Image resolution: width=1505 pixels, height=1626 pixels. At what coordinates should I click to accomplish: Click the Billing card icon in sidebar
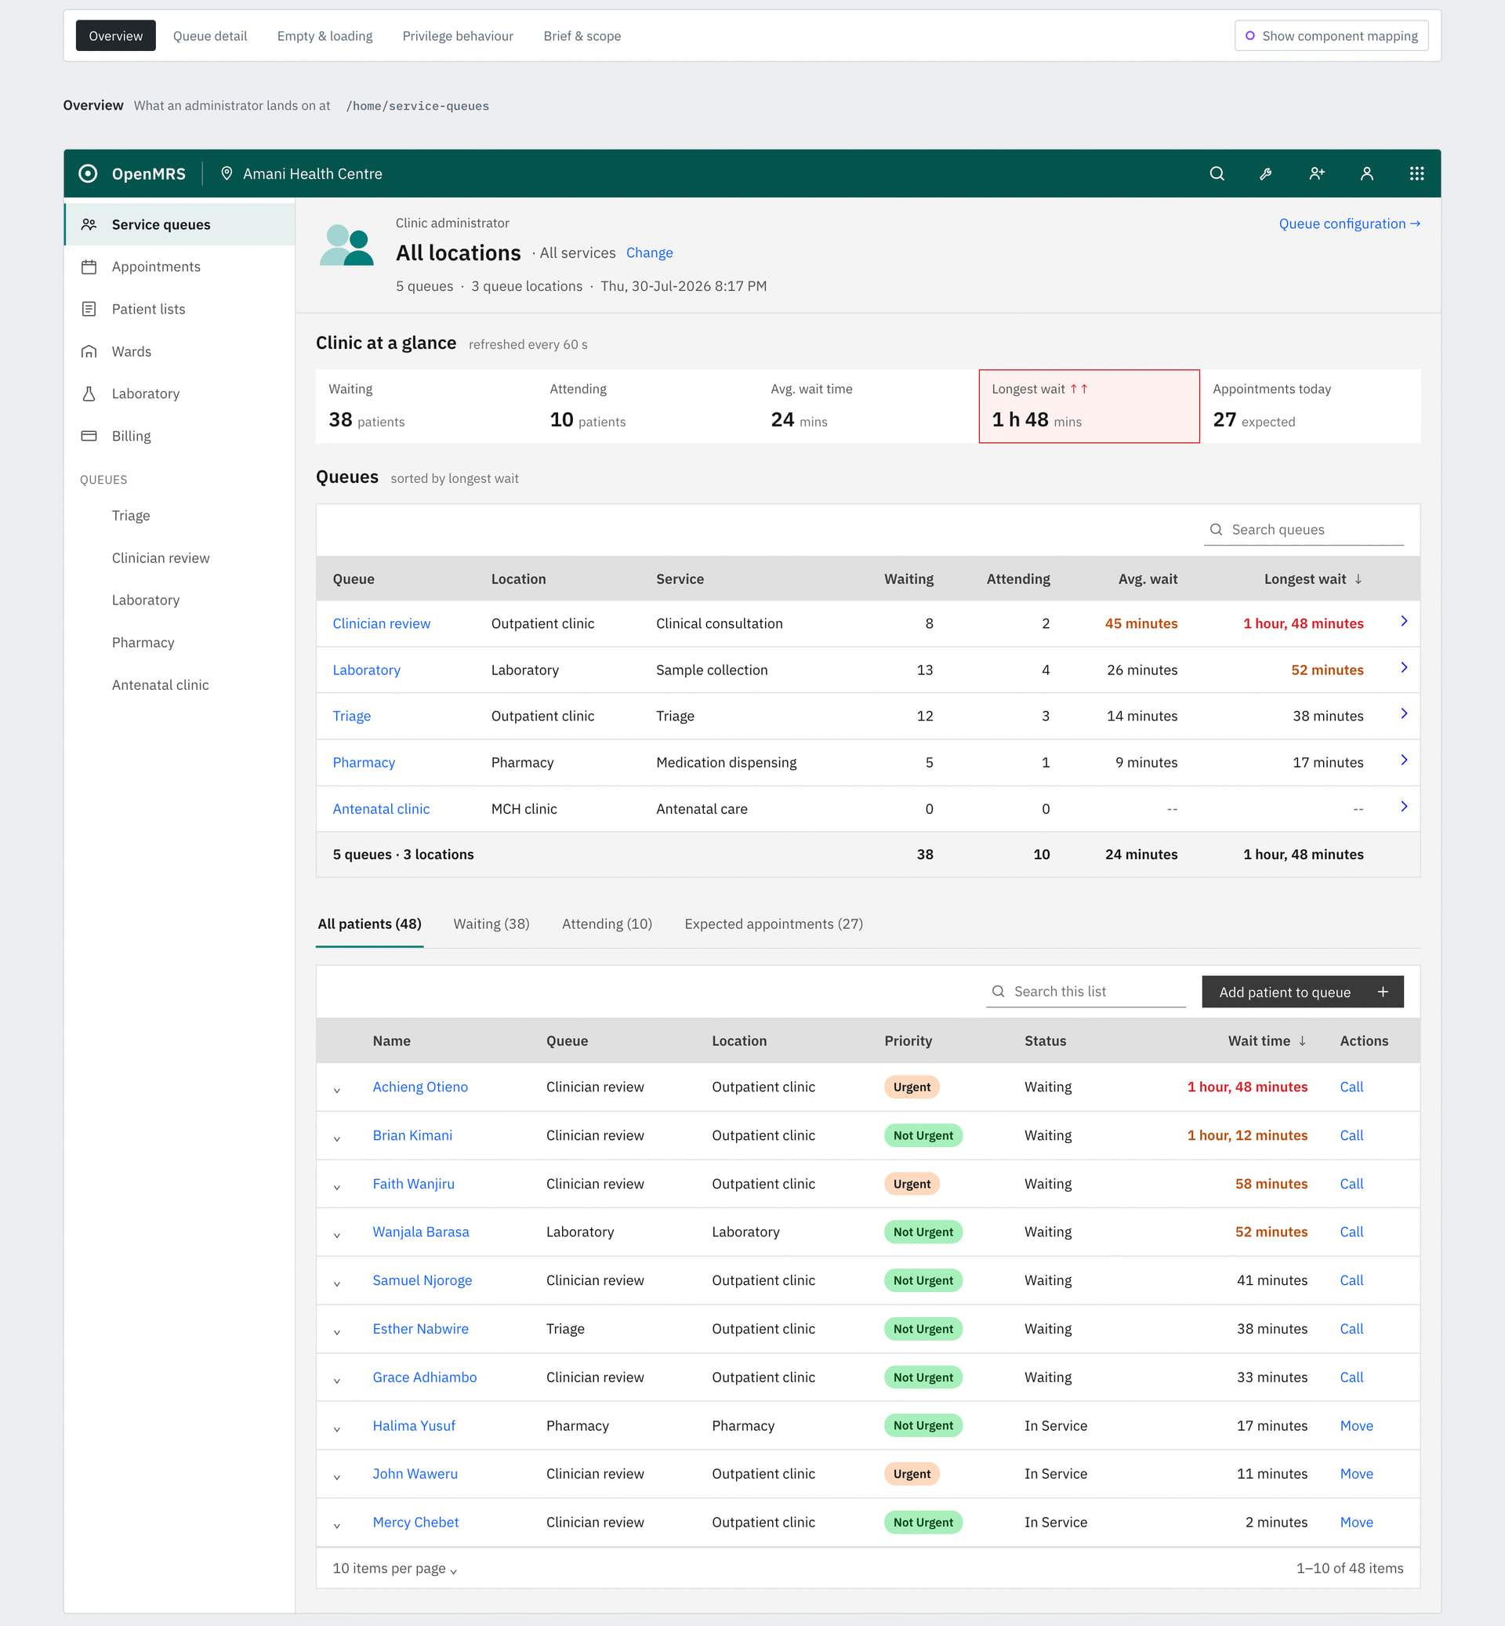pos(89,436)
